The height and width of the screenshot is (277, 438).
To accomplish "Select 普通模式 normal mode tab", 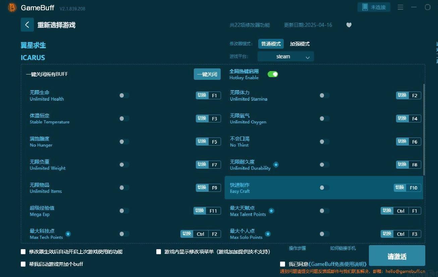I will click(x=271, y=44).
